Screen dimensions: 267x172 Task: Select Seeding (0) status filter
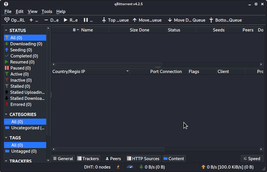coord(25,50)
